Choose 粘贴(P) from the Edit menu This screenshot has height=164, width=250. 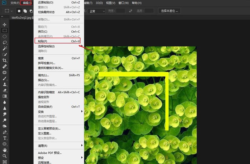coord(59,41)
